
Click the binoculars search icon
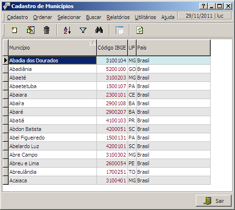click(99, 30)
